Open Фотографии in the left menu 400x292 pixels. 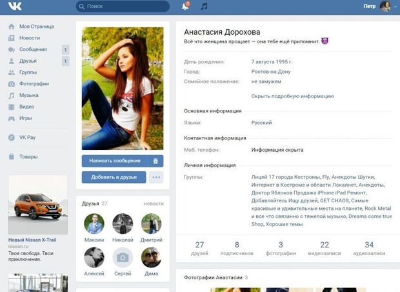[34, 84]
